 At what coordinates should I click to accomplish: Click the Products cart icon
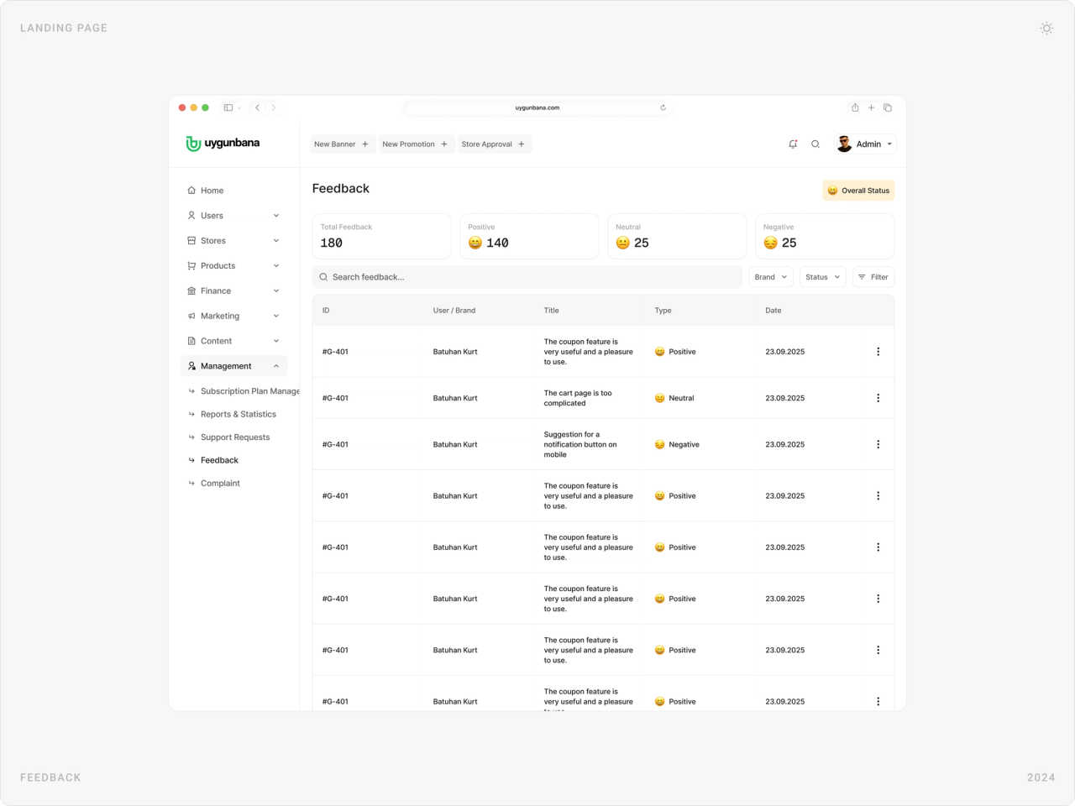point(191,266)
